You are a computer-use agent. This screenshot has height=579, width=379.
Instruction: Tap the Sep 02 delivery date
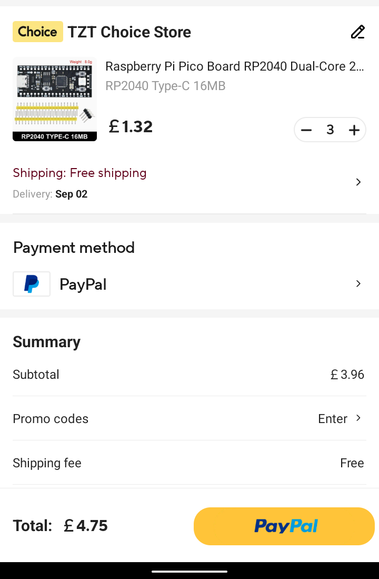(71, 194)
